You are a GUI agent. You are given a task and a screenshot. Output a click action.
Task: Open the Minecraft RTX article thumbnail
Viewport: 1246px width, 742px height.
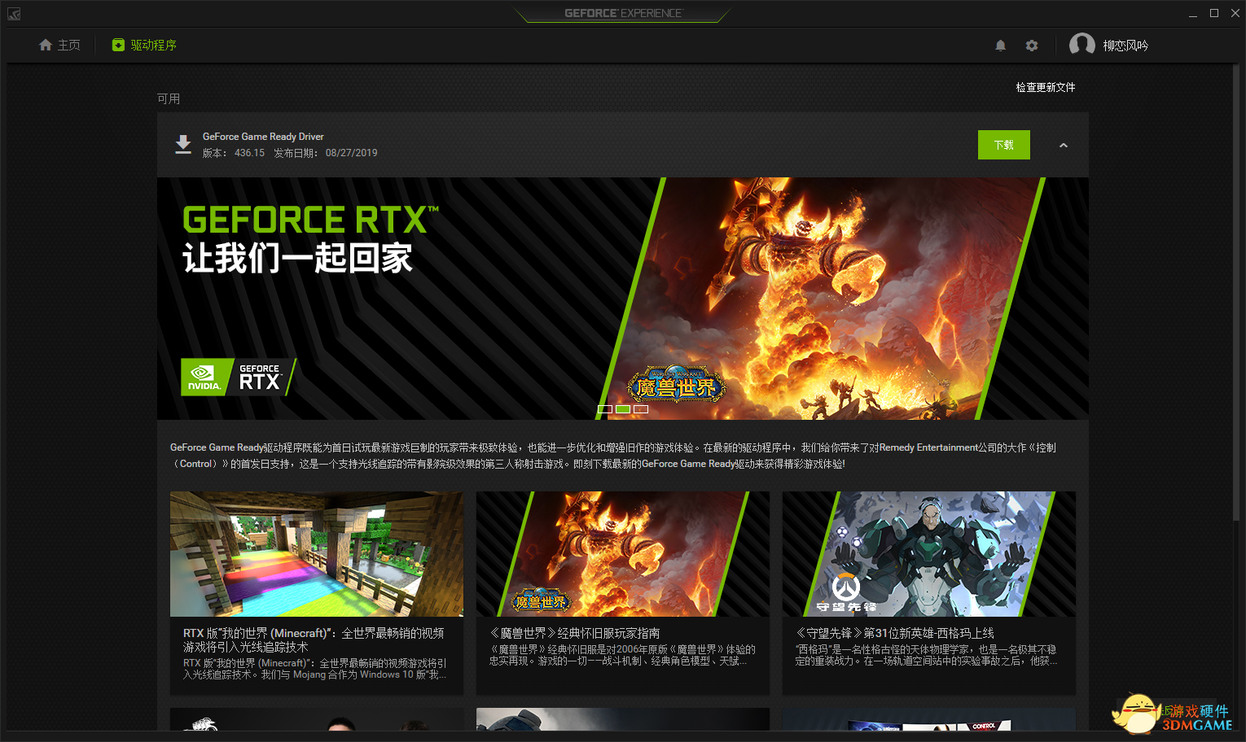click(x=317, y=554)
